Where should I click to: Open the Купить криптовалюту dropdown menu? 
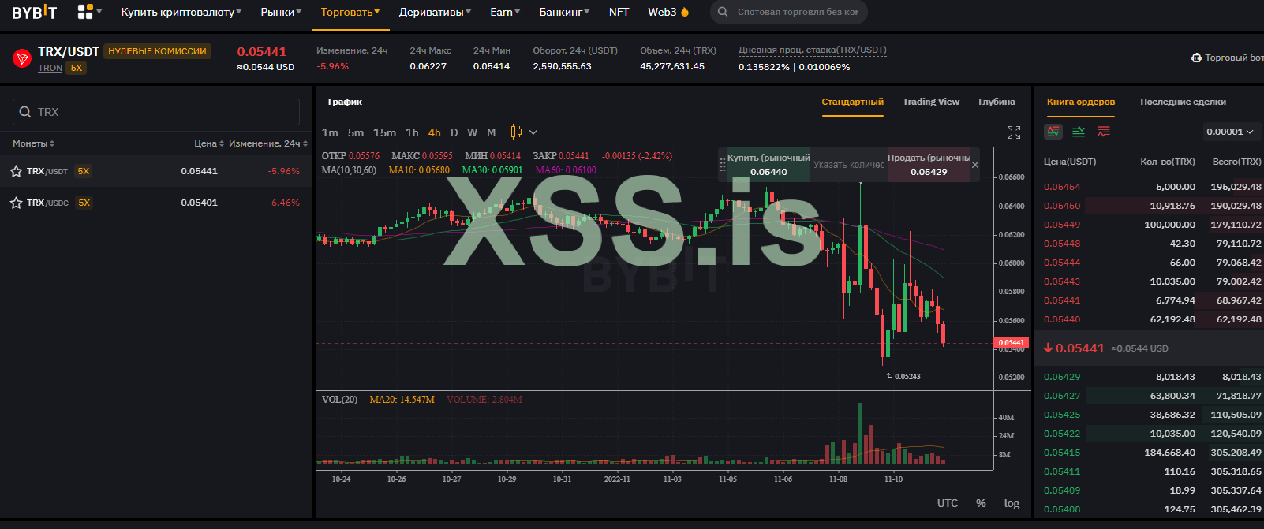click(181, 12)
